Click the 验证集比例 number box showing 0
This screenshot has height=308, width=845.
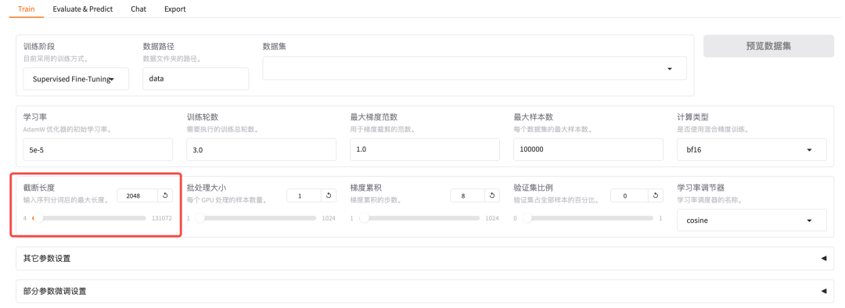(x=629, y=196)
